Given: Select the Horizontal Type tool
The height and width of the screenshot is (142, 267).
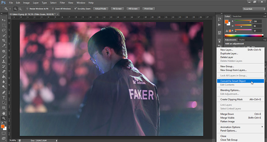Looking at the screenshot, I should 4,98.
